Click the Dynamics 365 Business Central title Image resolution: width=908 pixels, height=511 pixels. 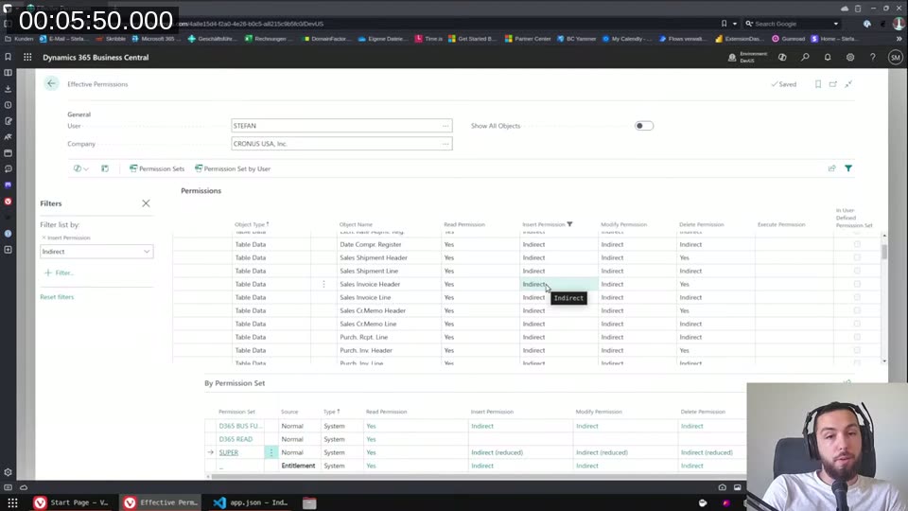(96, 58)
